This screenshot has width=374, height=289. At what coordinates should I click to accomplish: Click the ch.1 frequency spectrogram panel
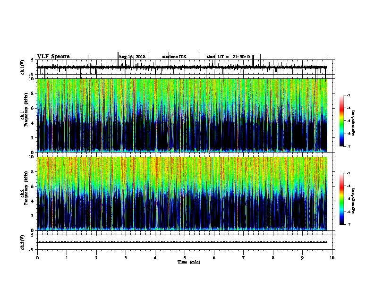182,115
